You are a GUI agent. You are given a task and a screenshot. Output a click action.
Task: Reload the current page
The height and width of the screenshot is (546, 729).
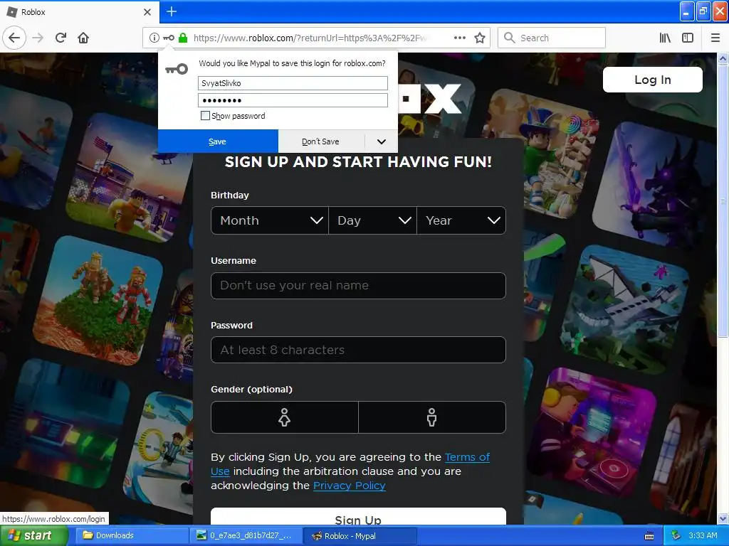click(61, 38)
